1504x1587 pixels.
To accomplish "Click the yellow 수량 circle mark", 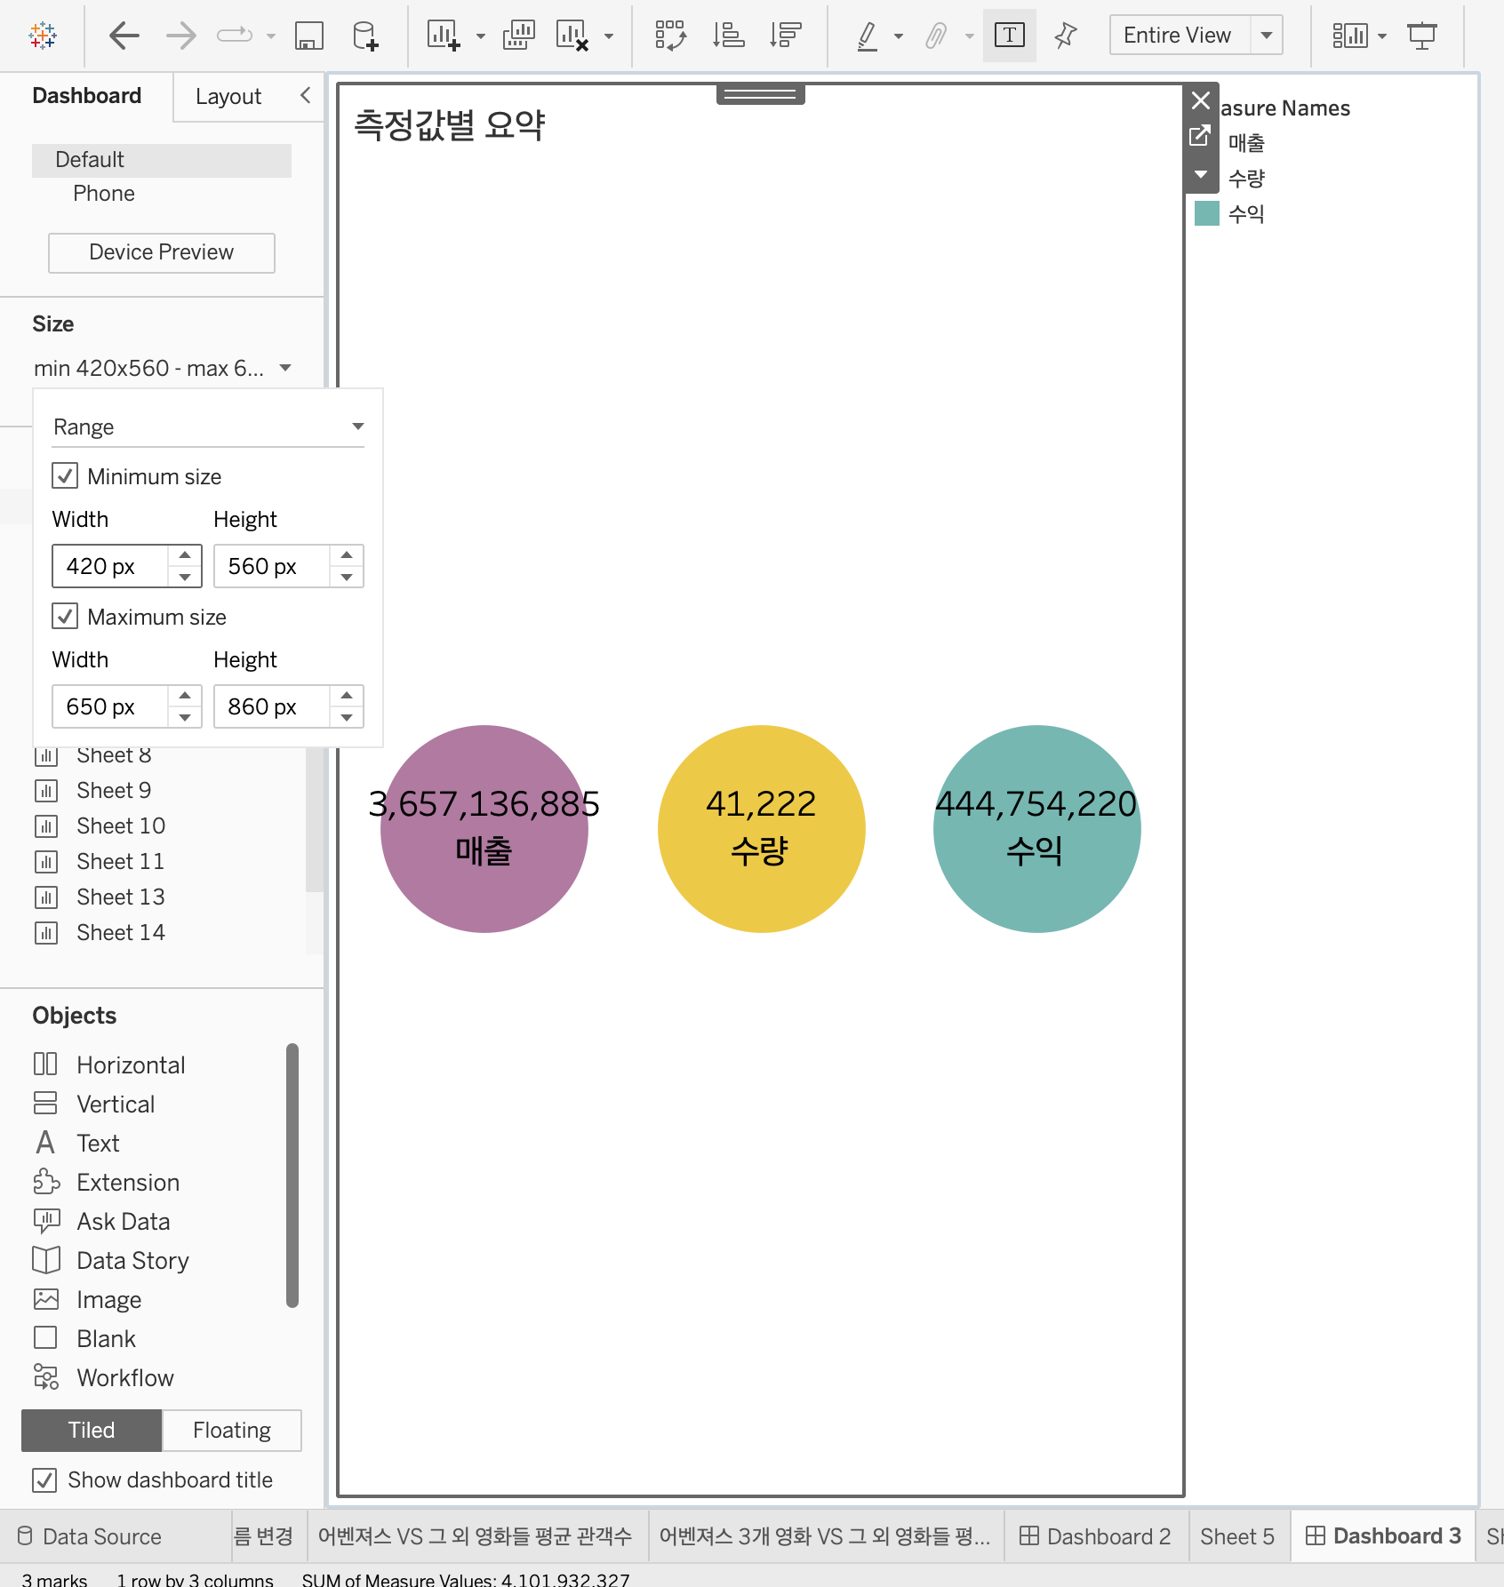I will [x=762, y=829].
